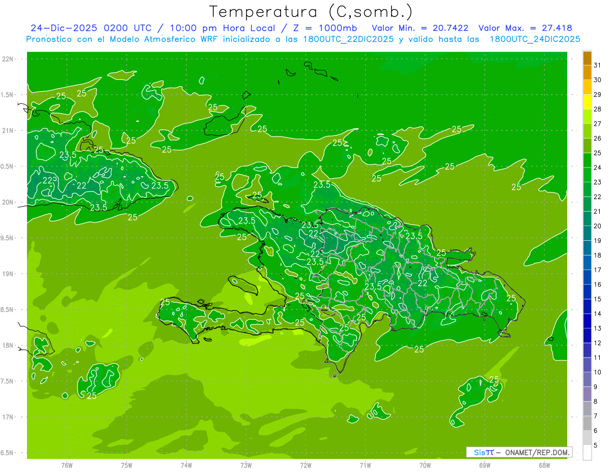Viewport: 611px width, 472px height.
Task: Click the '76W' longitude axis label
Action: tap(67, 465)
